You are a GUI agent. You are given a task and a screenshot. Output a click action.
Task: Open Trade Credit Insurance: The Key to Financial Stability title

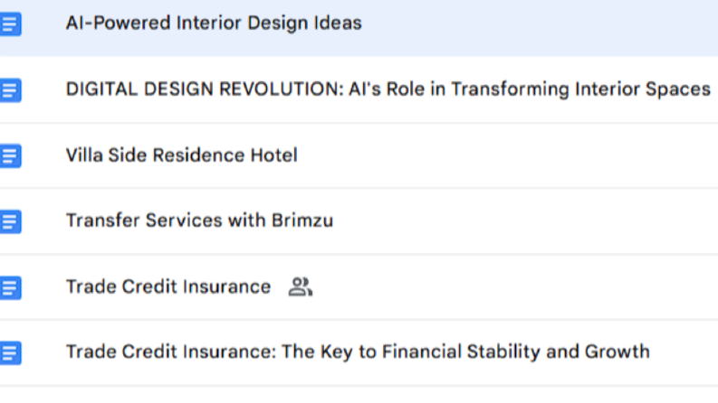pyautogui.click(x=358, y=351)
